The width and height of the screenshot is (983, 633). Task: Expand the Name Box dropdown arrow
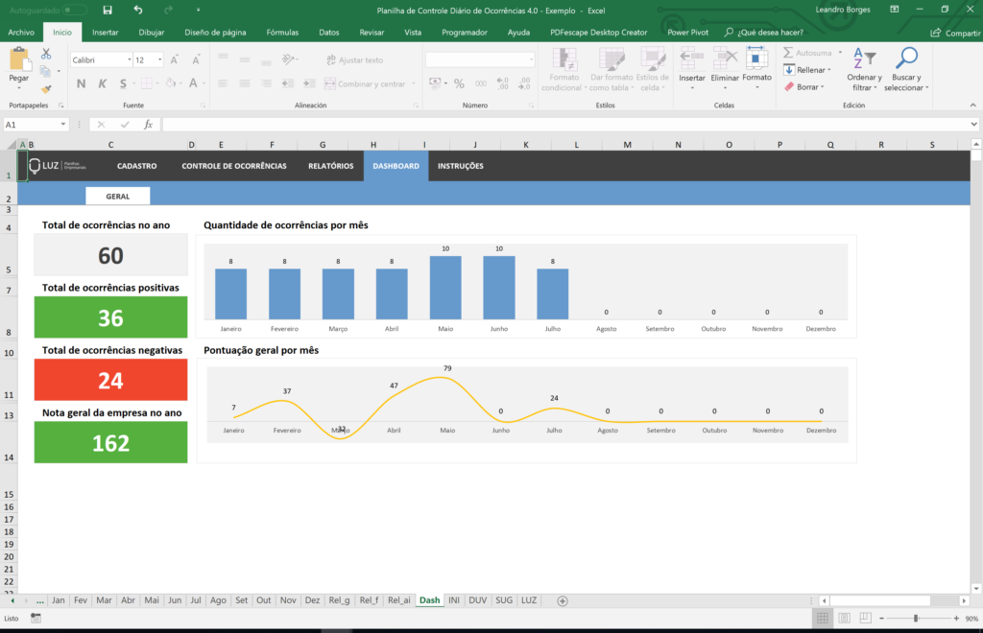click(x=63, y=125)
